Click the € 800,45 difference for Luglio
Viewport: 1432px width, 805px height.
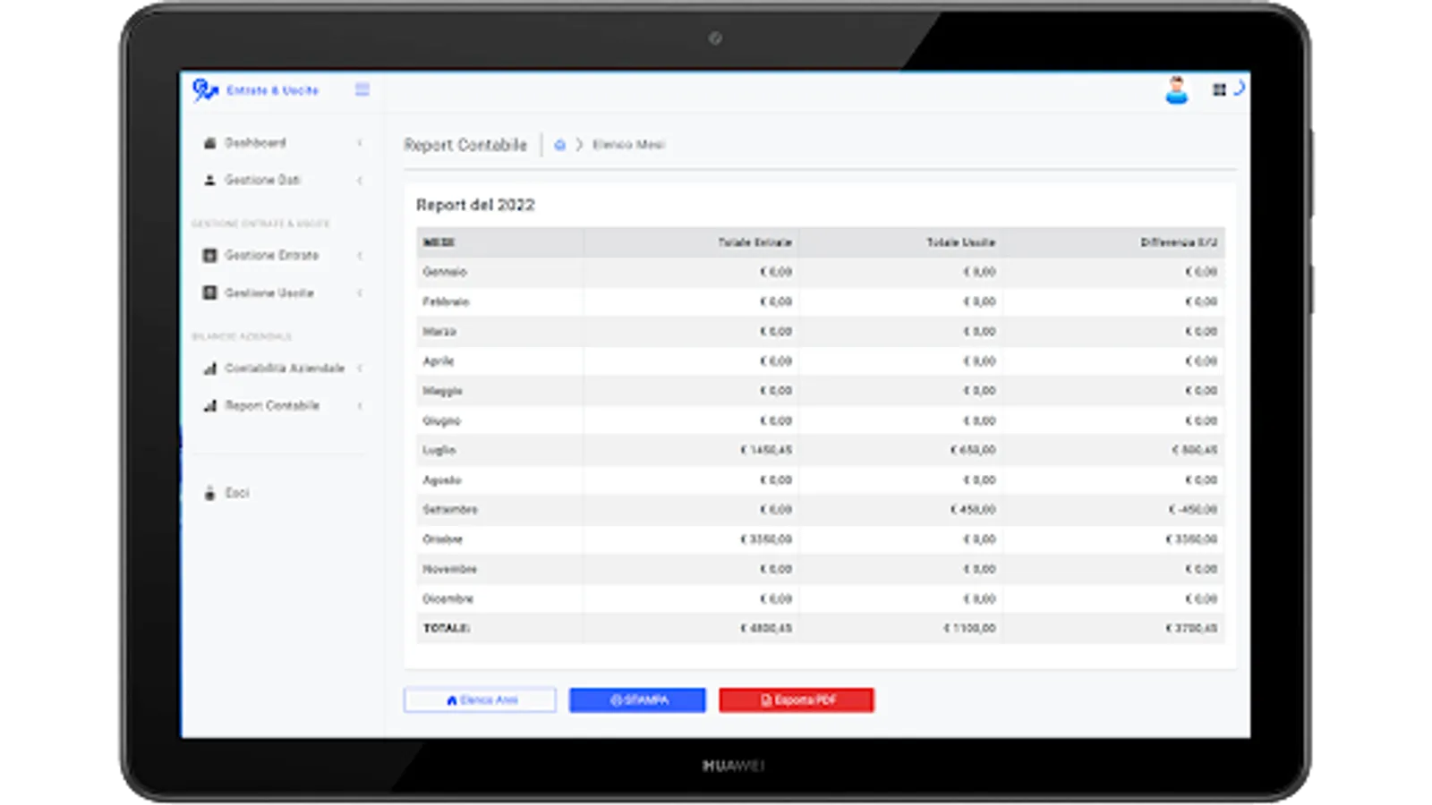(x=1195, y=450)
